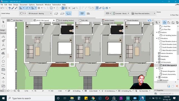The height and width of the screenshot is (101, 179).
Task: Open the Twinmotion menu
Action: click(x=56, y=5)
